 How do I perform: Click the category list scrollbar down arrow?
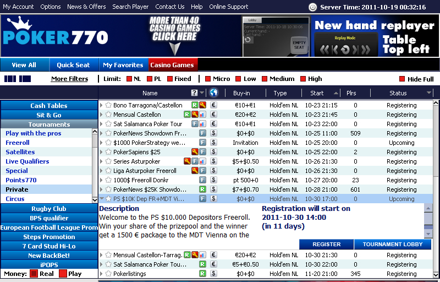pos(95,200)
